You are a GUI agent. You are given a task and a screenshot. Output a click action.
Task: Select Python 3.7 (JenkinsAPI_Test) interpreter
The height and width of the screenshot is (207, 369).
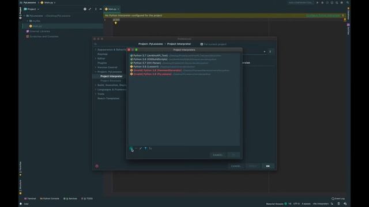pyautogui.click(x=184, y=56)
